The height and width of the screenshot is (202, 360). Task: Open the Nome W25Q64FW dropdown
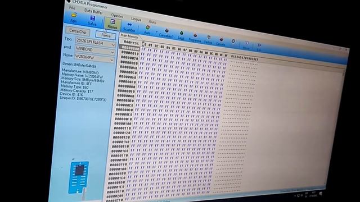coord(94,57)
